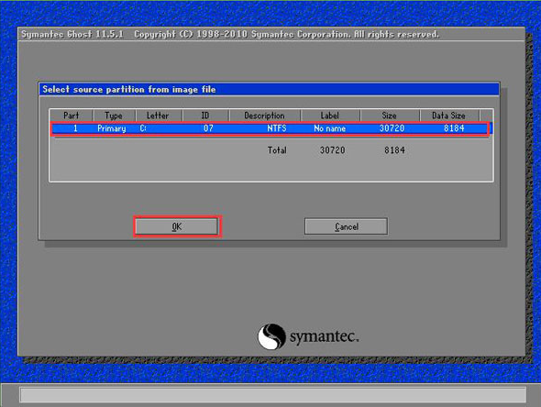The width and height of the screenshot is (541, 407).
Task: Click the Primary type cell in row
Action: [x=112, y=128]
